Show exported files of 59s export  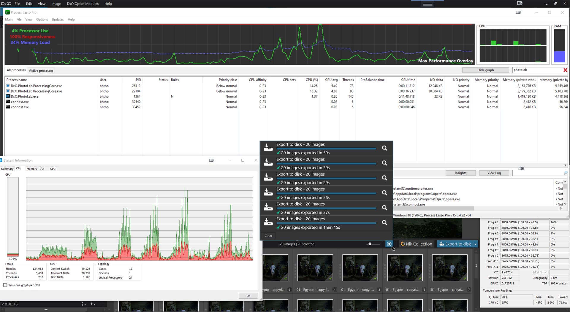coord(384,148)
